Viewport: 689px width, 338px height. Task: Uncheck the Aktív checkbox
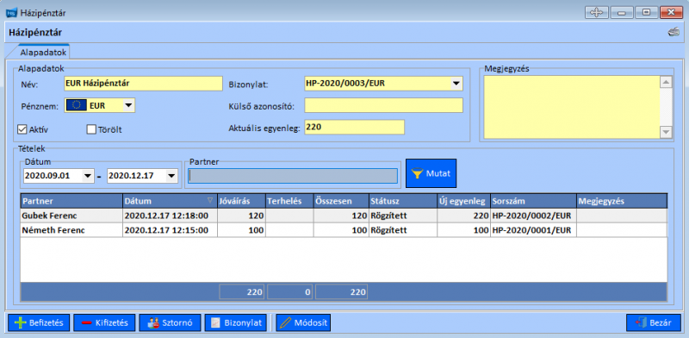click(x=22, y=129)
